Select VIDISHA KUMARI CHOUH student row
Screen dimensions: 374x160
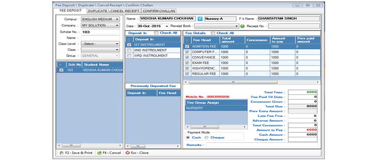click(90, 70)
